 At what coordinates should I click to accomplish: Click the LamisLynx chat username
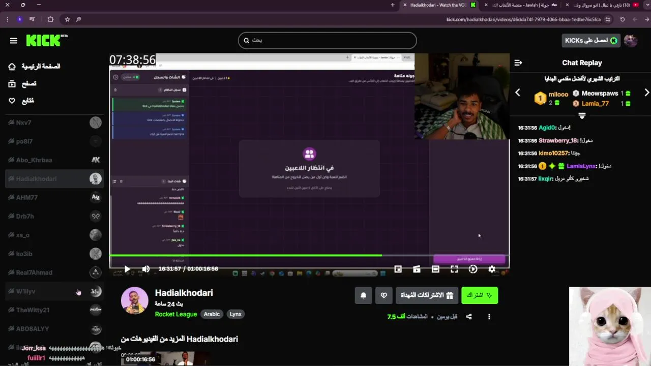[581, 166]
